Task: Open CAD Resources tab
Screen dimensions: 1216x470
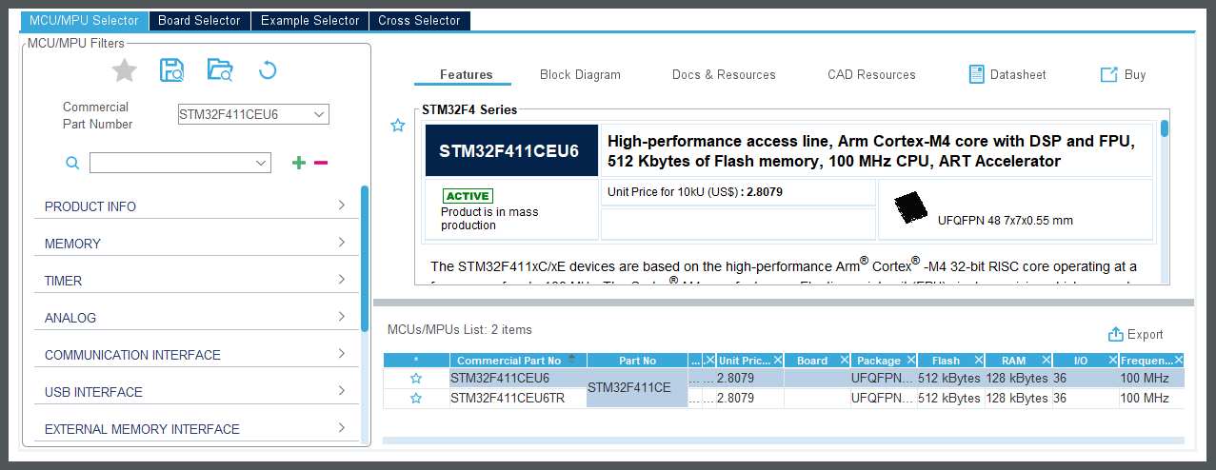Action: (x=871, y=74)
